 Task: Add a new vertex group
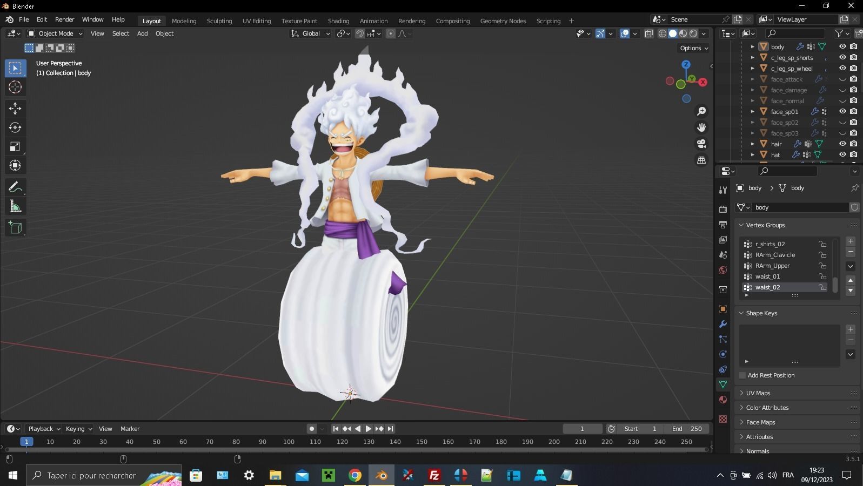[x=851, y=241]
